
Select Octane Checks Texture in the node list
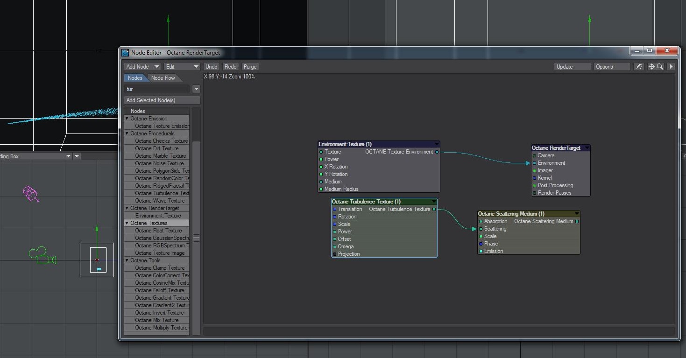click(x=157, y=141)
